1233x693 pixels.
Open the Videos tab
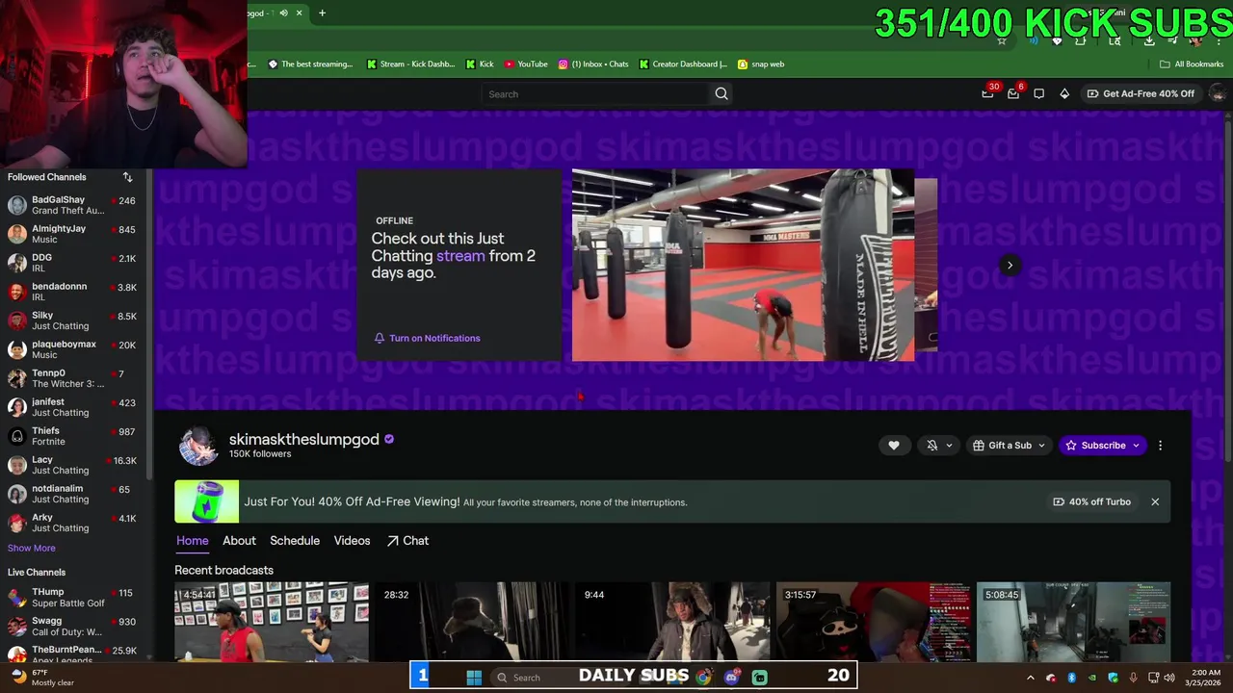352,541
